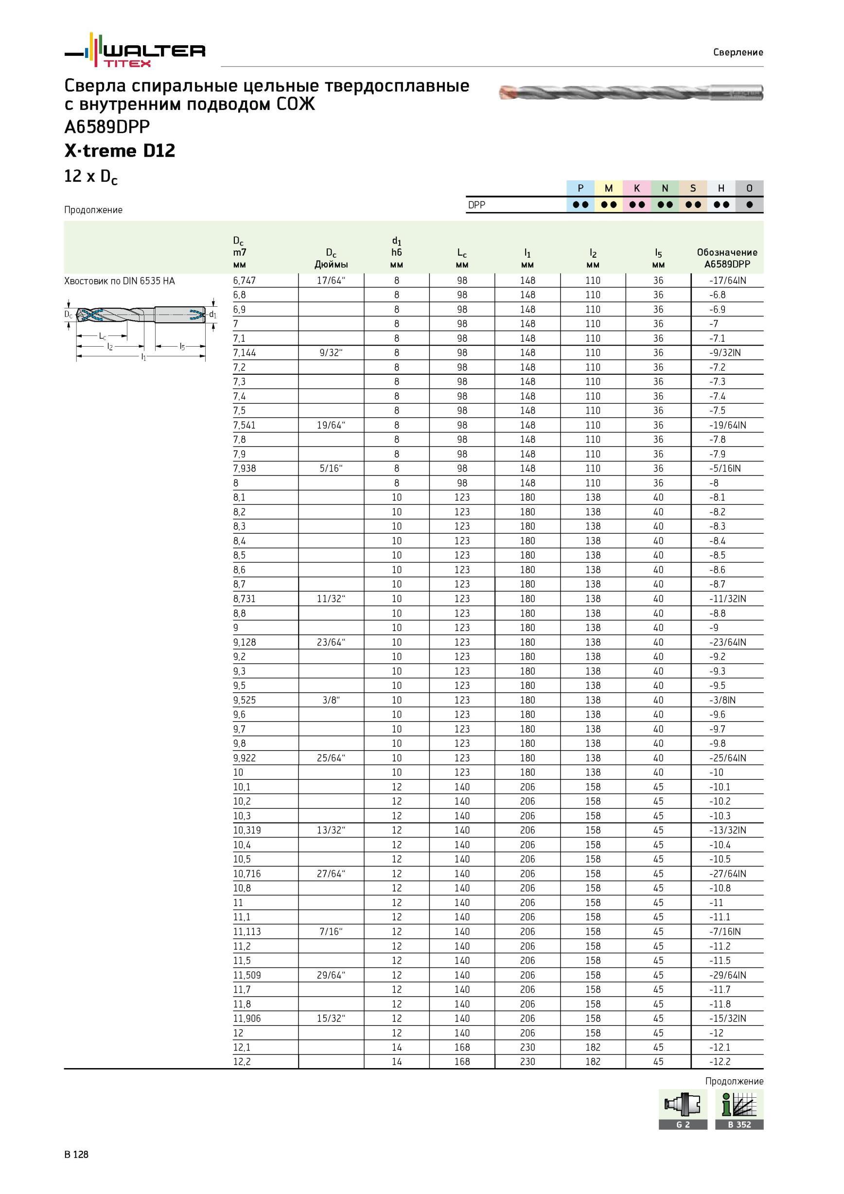Click the "12 x Dc" depth label
The height and width of the screenshot is (1194, 844).
[x=91, y=177]
